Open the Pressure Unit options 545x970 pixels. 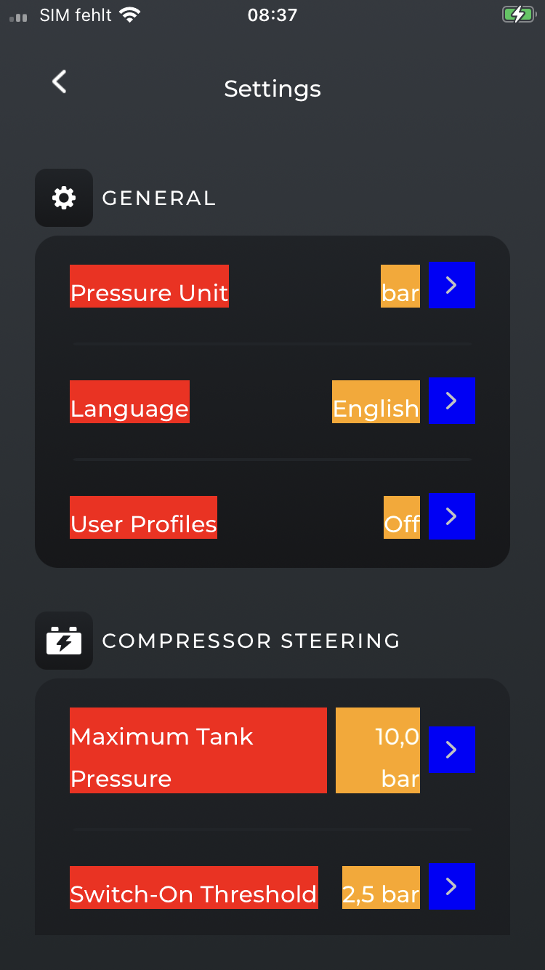[451, 285]
